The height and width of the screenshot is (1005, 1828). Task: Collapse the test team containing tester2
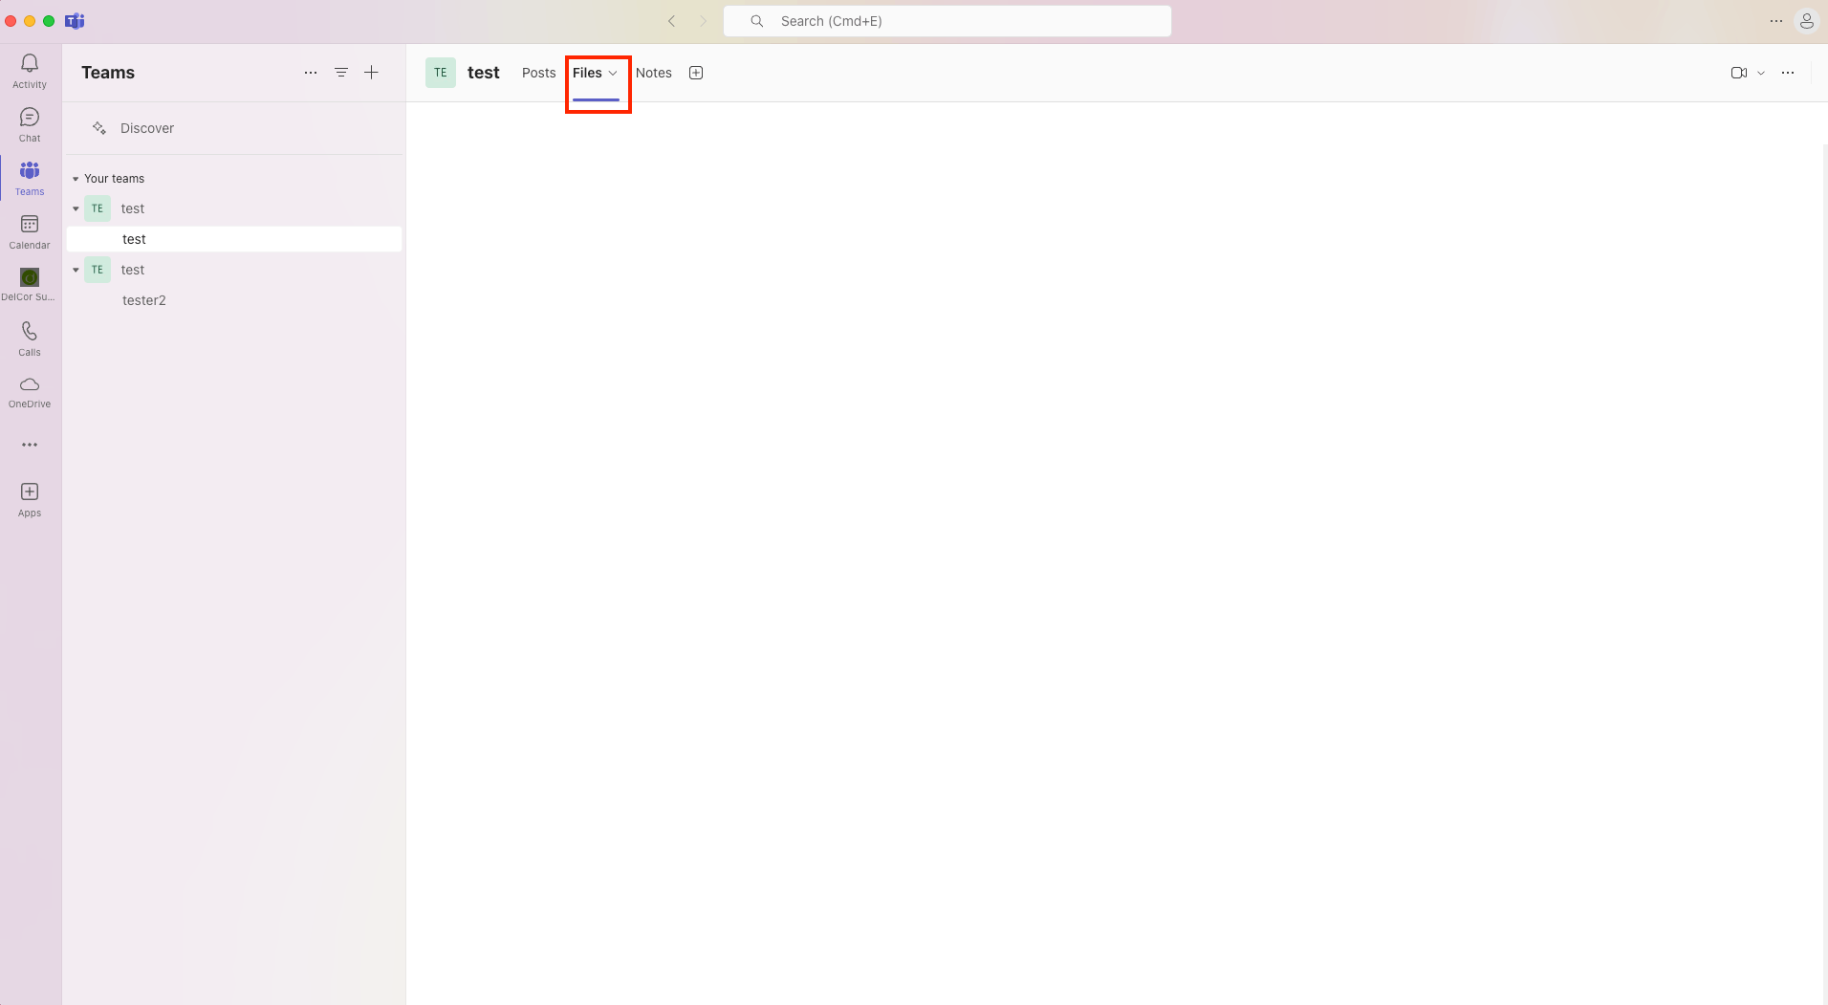[76, 270]
